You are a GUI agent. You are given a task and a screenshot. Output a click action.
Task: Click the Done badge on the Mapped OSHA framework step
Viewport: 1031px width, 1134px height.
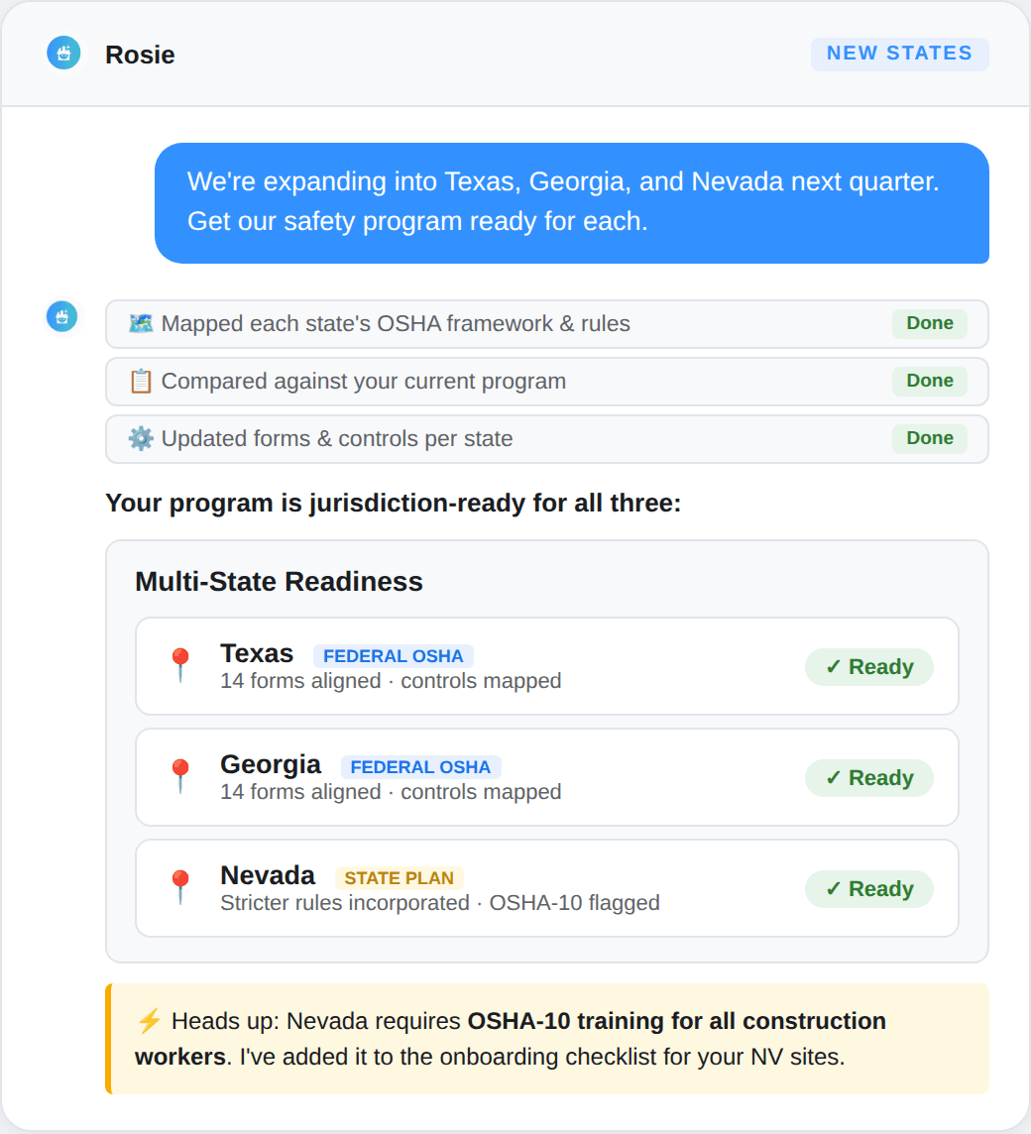(x=930, y=323)
